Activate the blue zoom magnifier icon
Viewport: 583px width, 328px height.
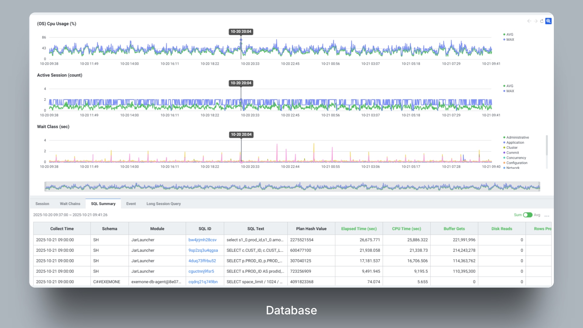(x=548, y=21)
